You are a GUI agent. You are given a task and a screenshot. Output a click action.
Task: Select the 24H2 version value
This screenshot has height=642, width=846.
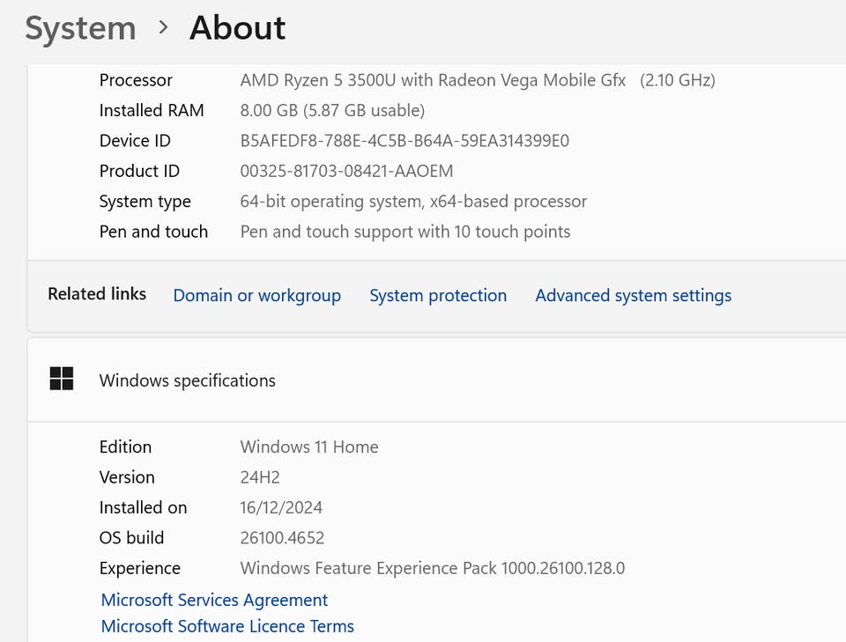coord(260,477)
